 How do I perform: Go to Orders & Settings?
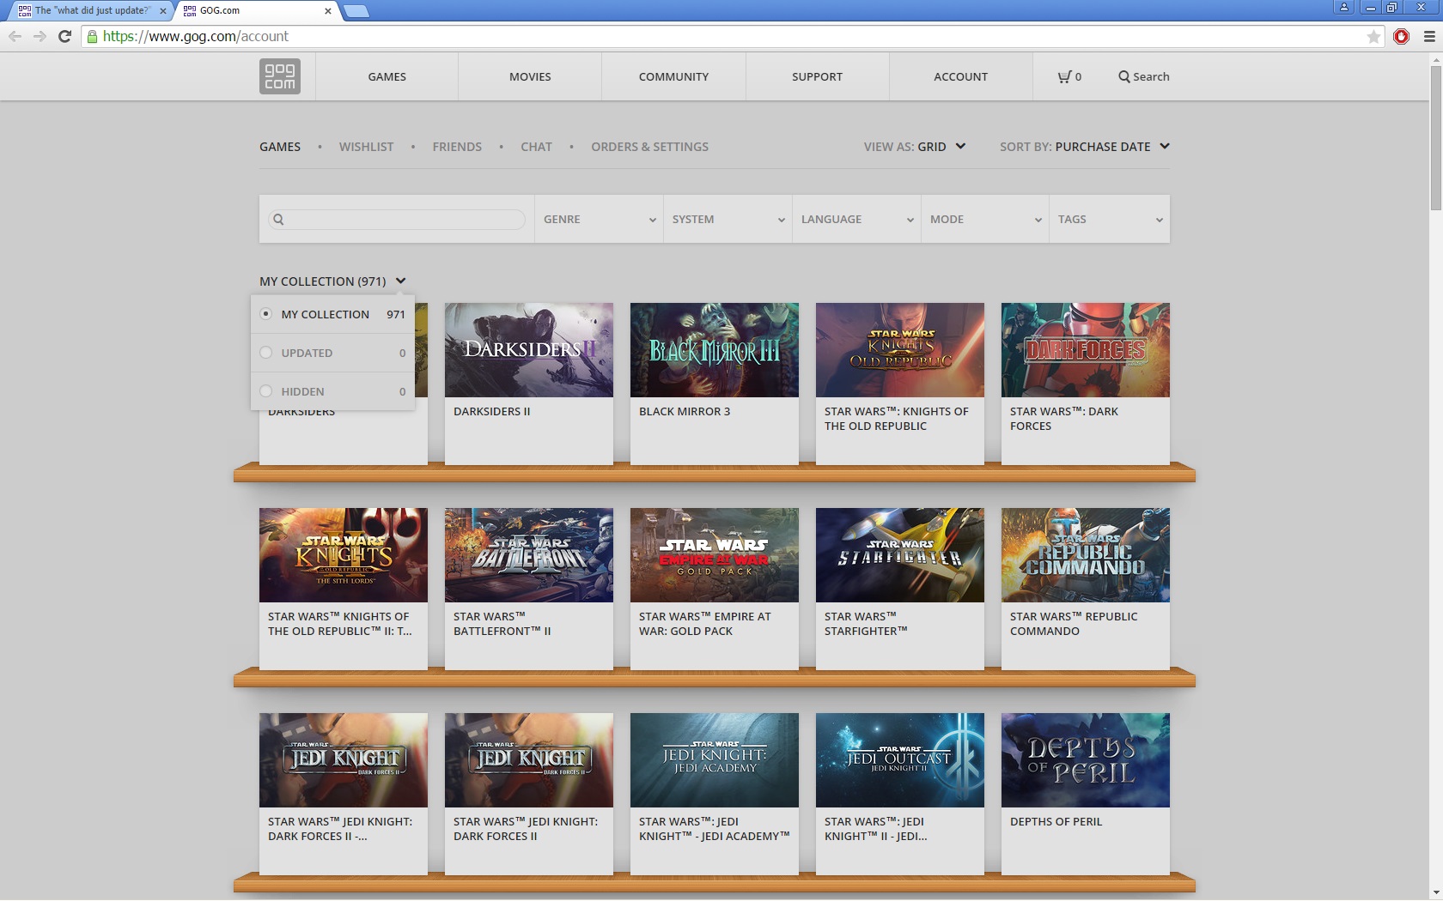pyautogui.click(x=649, y=147)
